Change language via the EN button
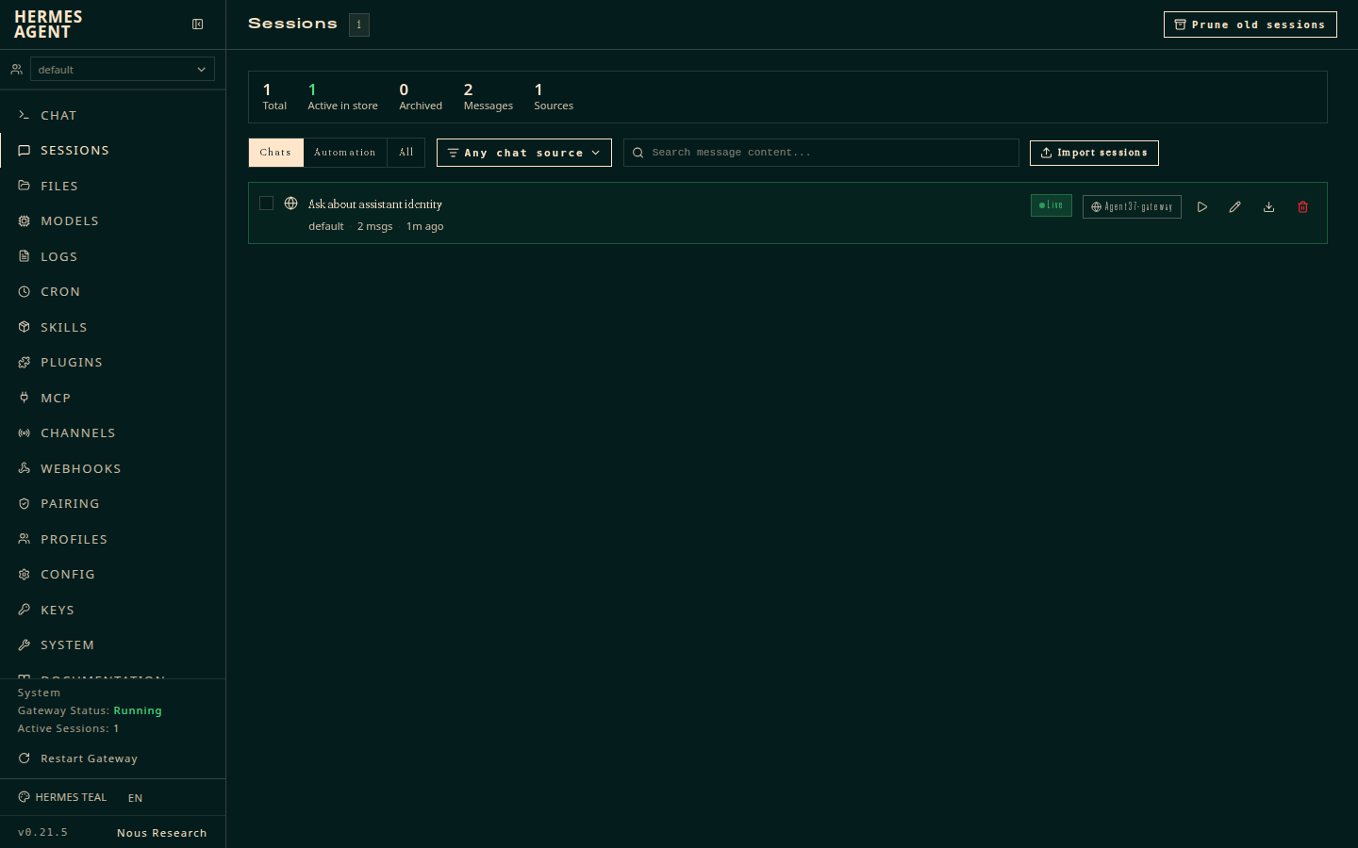 [x=136, y=798]
